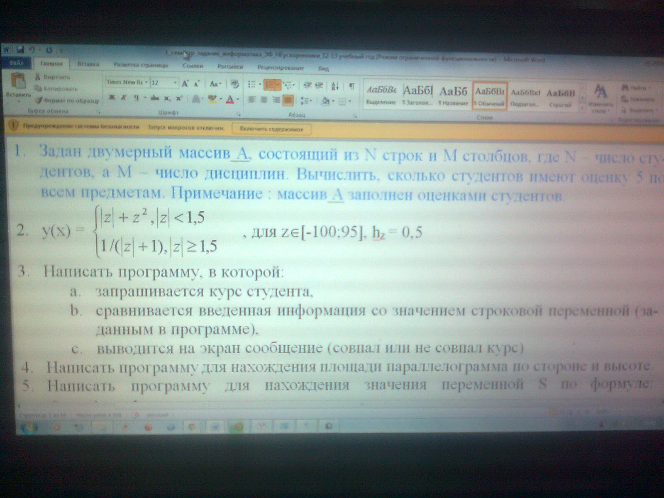Screen dimensions: 664x498
Task: Toggle italic К formatting
Action: click(x=124, y=98)
